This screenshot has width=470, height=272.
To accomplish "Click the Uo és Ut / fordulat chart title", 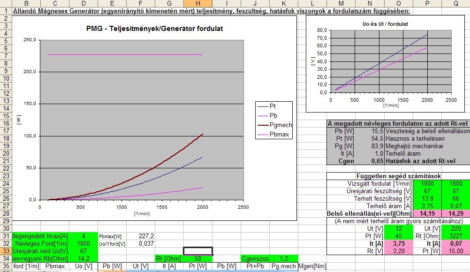I will coord(385,24).
